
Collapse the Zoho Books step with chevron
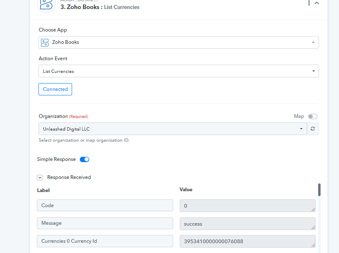[x=317, y=3]
